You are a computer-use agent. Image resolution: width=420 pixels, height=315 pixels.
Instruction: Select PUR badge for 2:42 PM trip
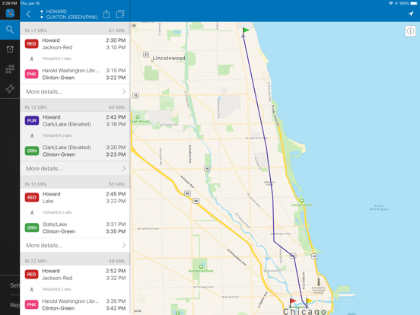[32, 120]
